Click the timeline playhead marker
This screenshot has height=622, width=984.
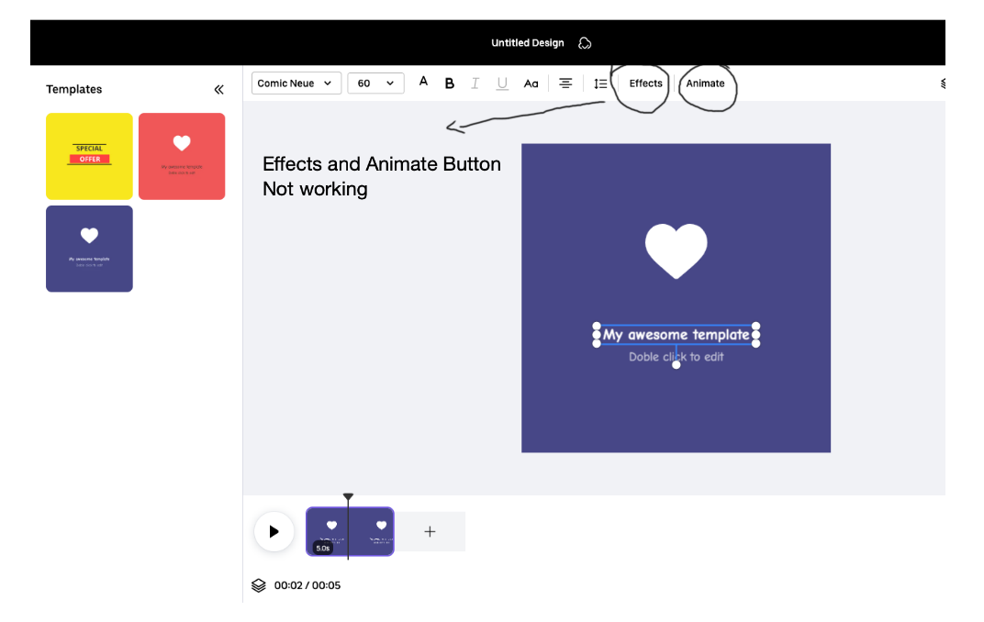348,496
